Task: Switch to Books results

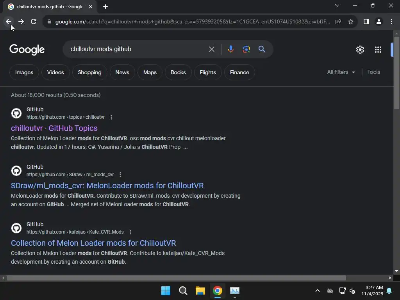Action: [x=178, y=72]
